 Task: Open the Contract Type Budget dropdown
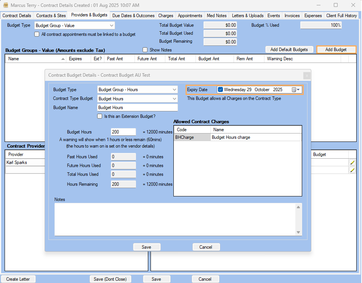[174, 99]
